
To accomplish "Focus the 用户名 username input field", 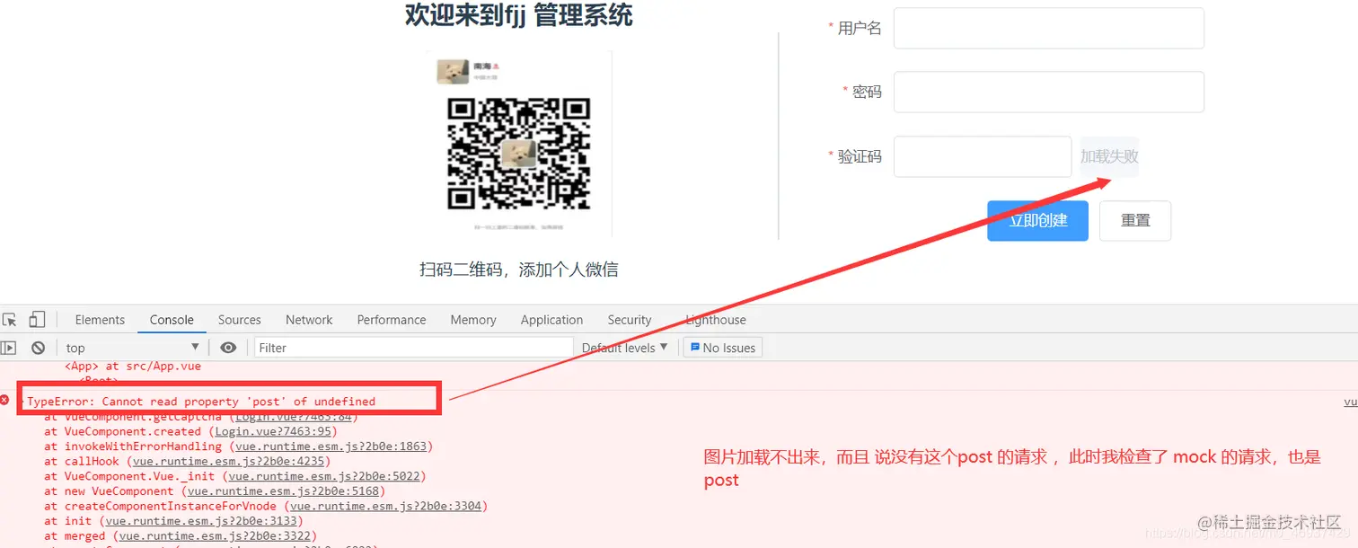I will 1048,28.
